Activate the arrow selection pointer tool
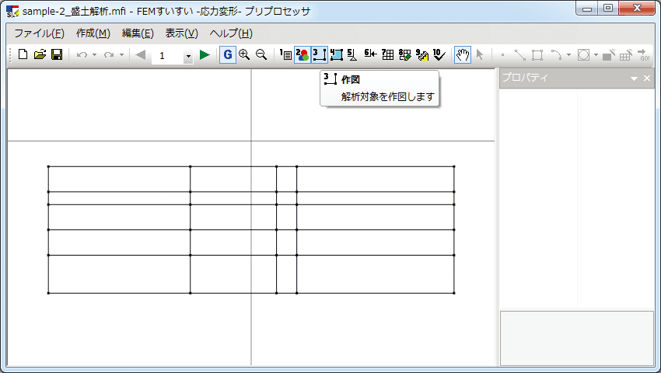The height and width of the screenshot is (373, 661). click(480, 55)
